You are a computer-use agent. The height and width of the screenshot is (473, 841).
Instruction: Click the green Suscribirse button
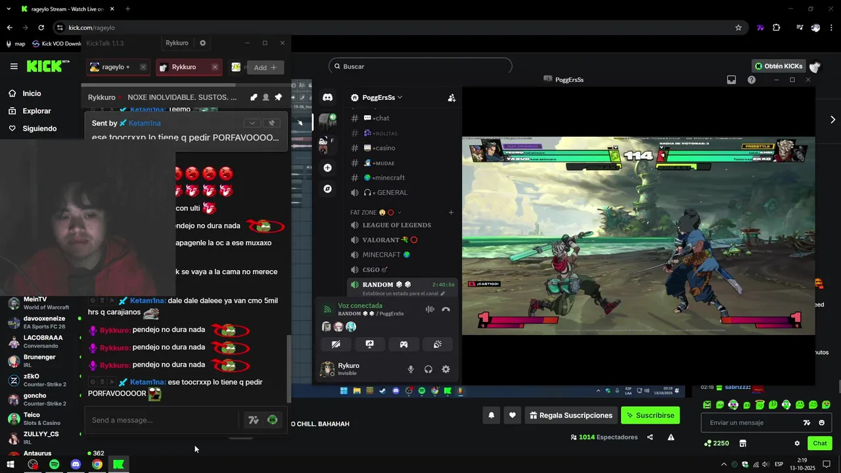tap(650, 415)
